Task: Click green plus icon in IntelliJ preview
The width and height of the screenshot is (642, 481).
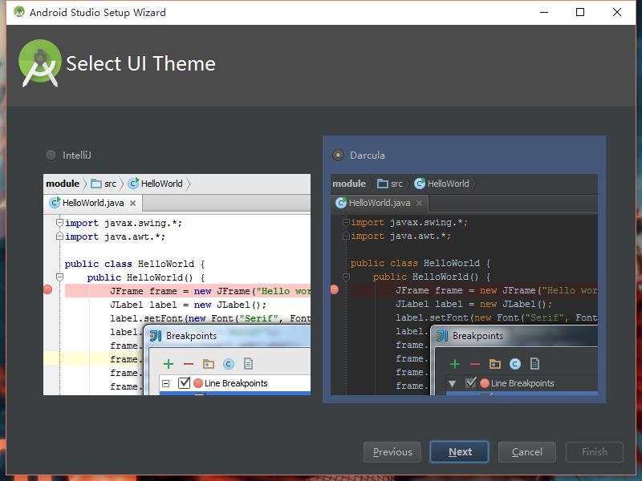Action: [x=169, y=364]
